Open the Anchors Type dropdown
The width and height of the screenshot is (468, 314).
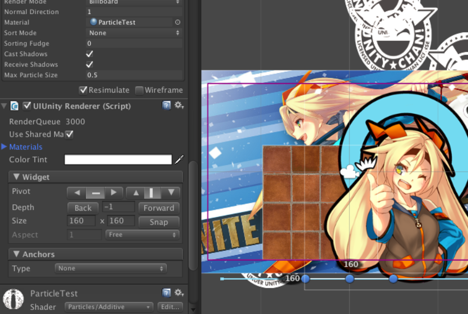pyautogui.click(x=111, y=268)
